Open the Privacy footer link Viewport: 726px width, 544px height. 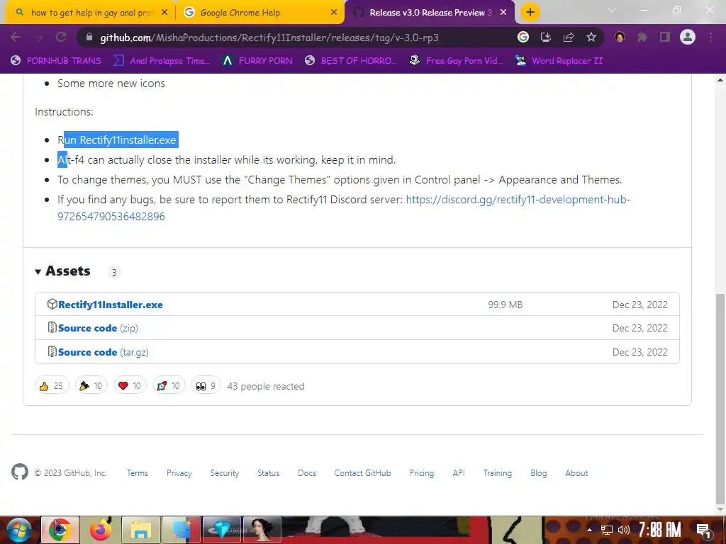tap(179, 473)
